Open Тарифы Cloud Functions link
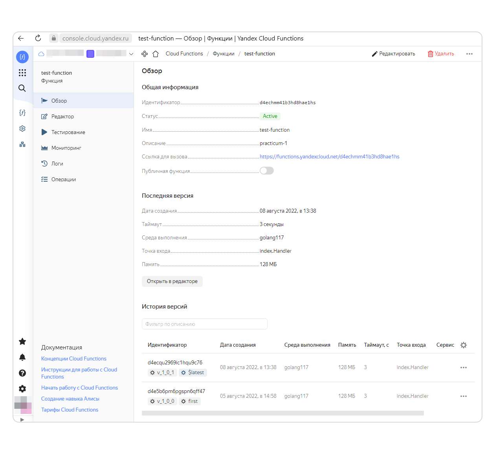 [x=70, y=410]
